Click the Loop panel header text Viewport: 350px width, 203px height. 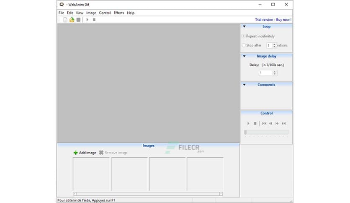(267, 26)
